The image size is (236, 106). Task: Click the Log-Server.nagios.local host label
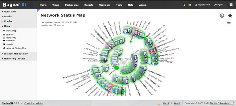tap(83, 84)
